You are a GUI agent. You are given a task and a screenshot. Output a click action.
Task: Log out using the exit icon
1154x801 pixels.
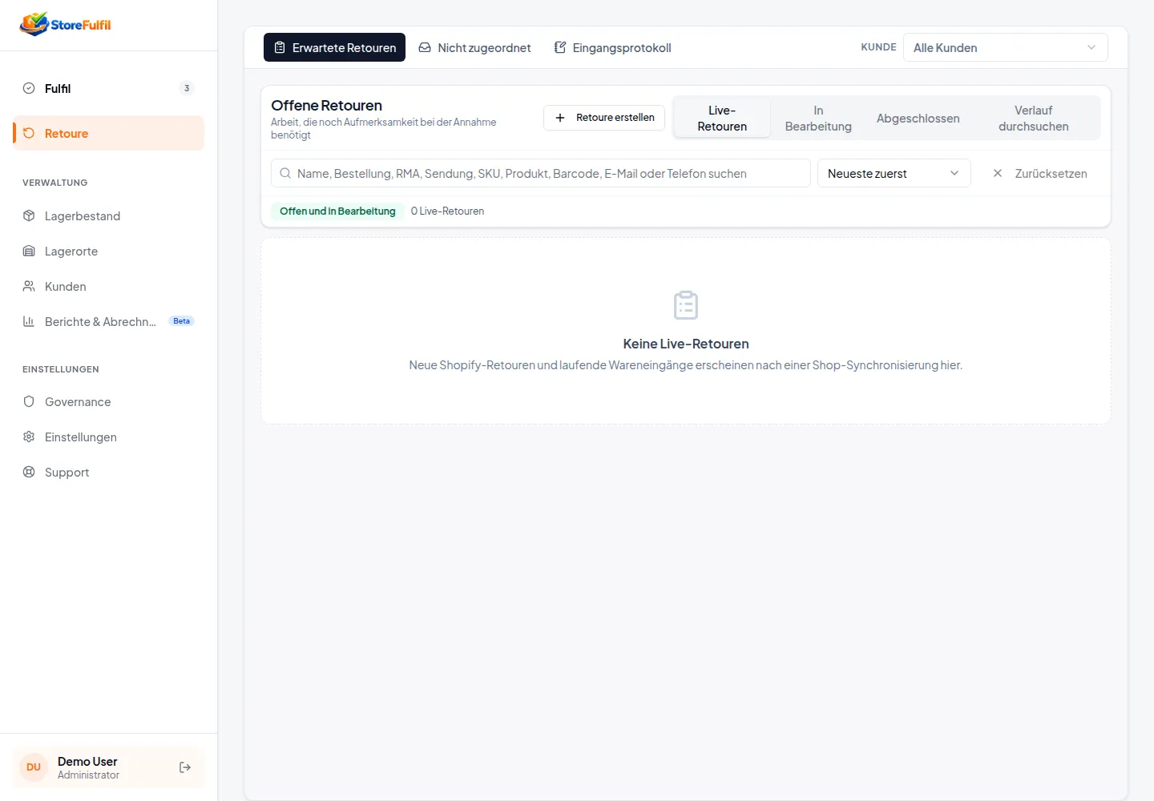click(x=185, y=767)
